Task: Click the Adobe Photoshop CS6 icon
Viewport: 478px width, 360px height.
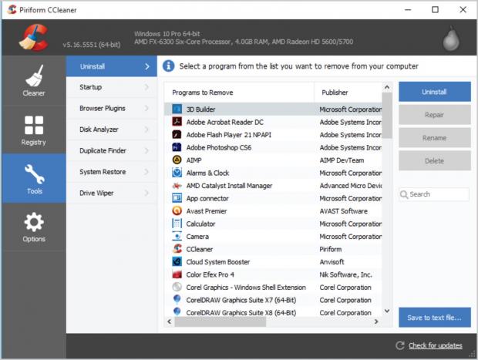Action: coord(177,147)
